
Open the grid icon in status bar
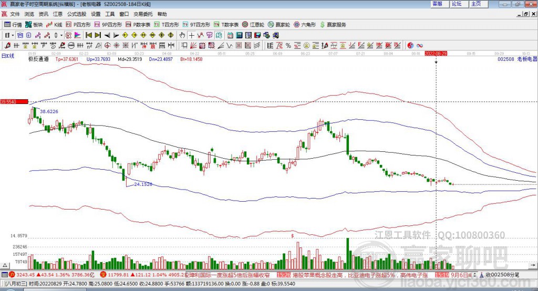tap(4, 275)
